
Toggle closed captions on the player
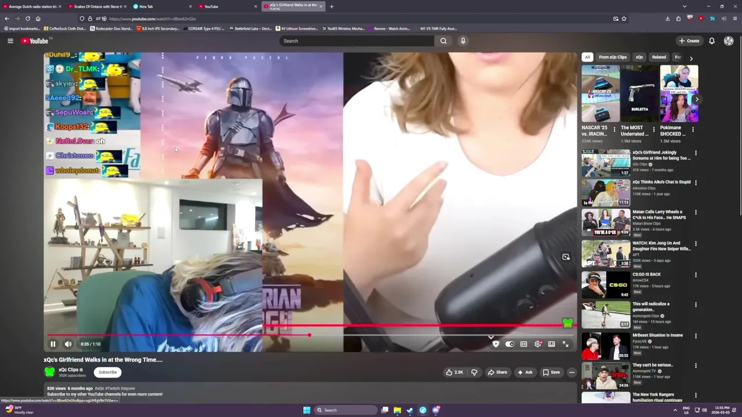tap(523, 344)
